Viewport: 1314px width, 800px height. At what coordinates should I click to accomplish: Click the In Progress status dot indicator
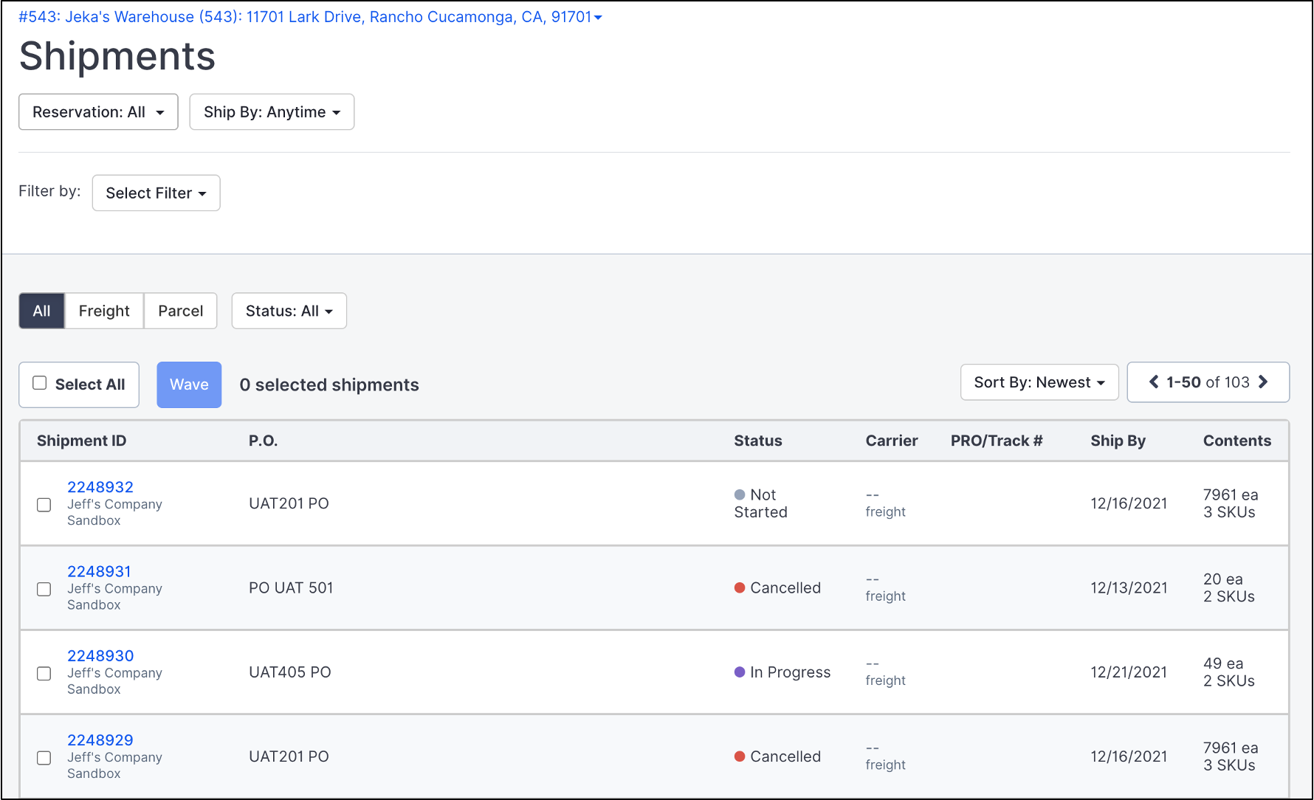[x=739, y=672]
